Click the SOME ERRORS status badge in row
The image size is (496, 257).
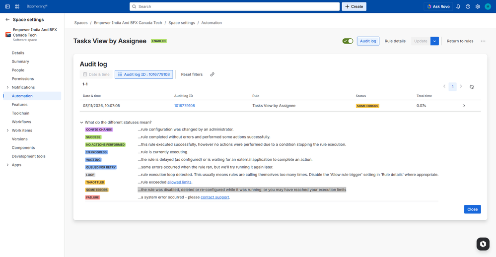tap(367, 106)
